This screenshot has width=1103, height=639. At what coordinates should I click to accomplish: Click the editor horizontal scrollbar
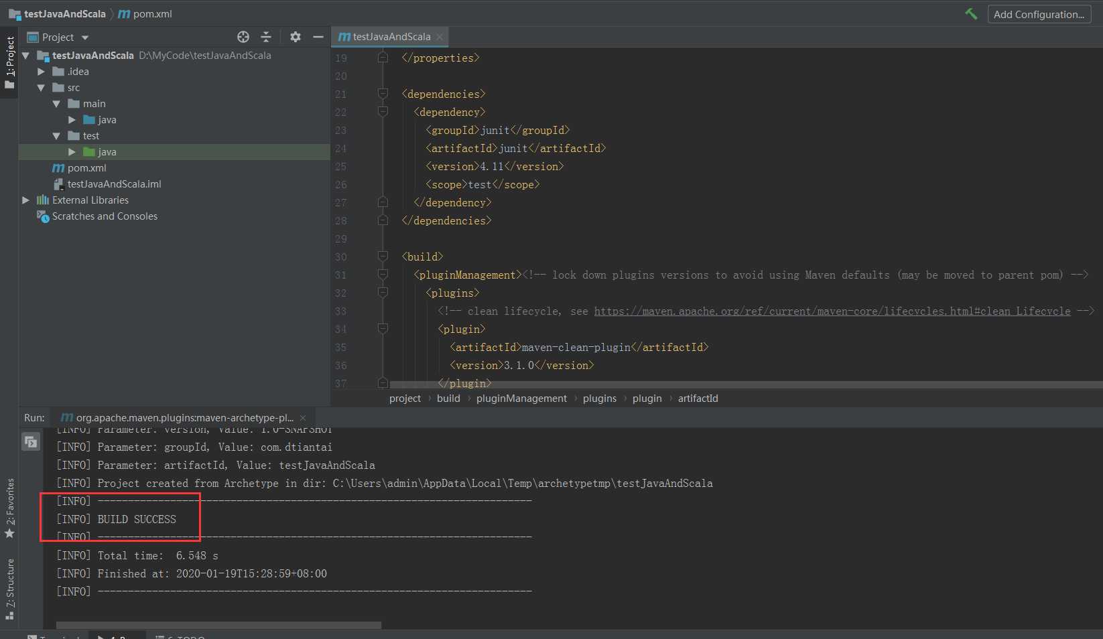pos(746,385)
